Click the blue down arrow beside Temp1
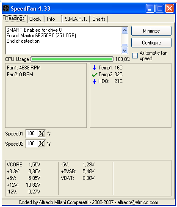The width and height of the screenshot is (177, 207). (94, 68)
